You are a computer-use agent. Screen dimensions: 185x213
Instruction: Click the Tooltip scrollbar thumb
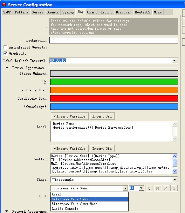175,163
